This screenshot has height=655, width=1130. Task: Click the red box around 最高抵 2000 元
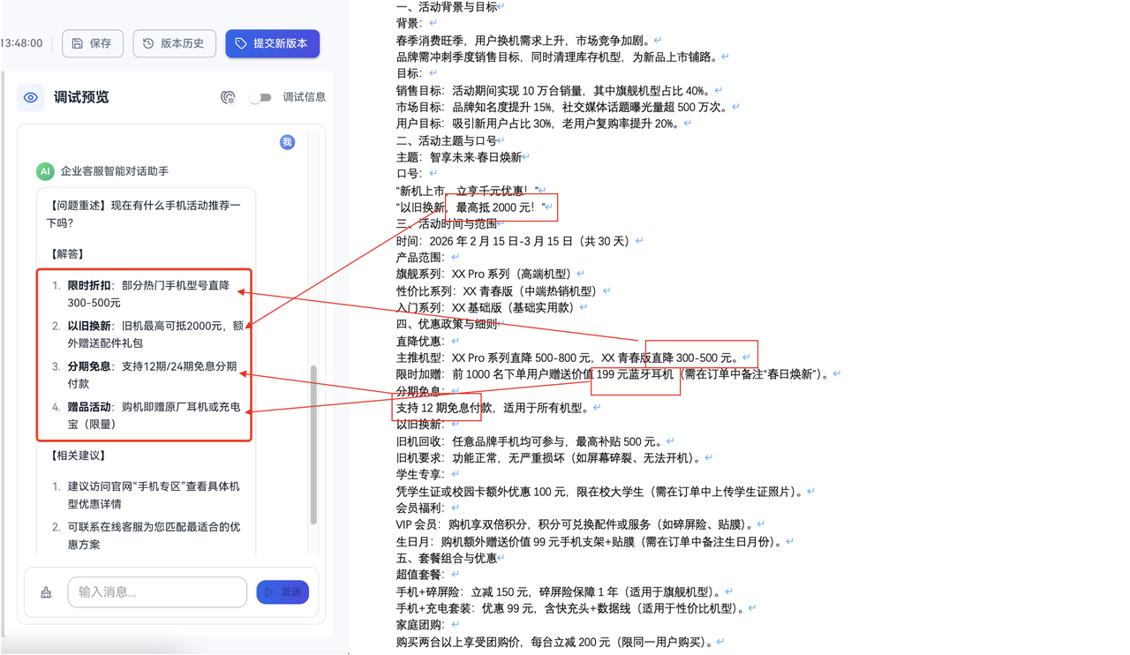pos(501,207)
